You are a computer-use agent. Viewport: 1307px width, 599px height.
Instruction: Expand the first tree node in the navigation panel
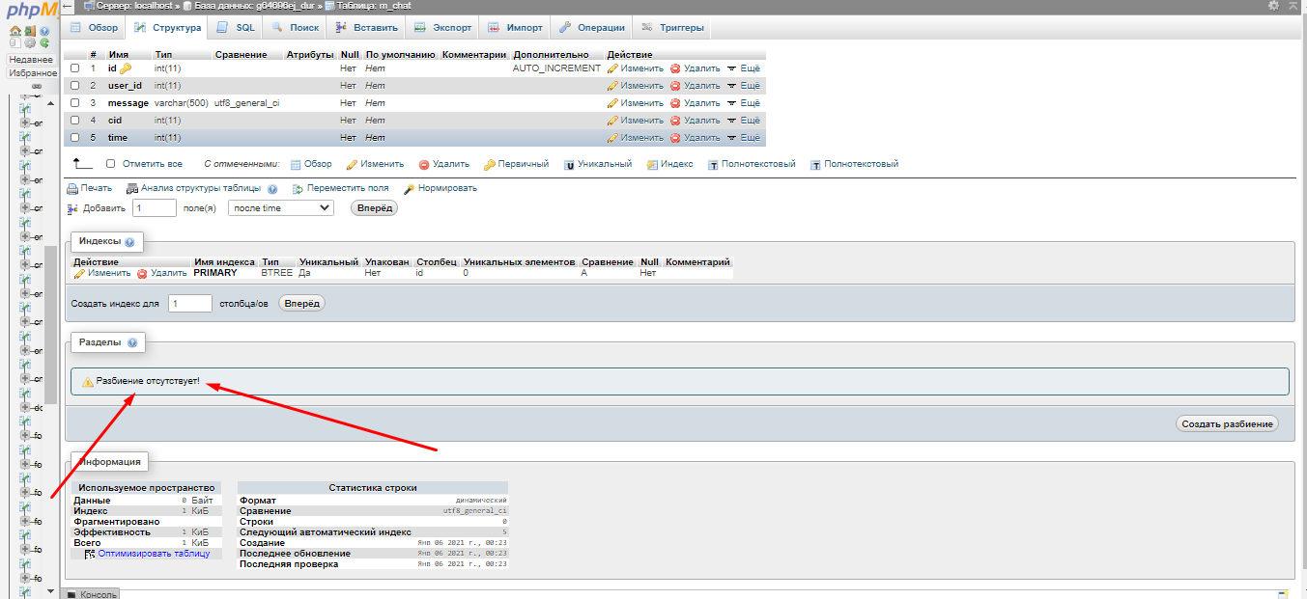25,123
